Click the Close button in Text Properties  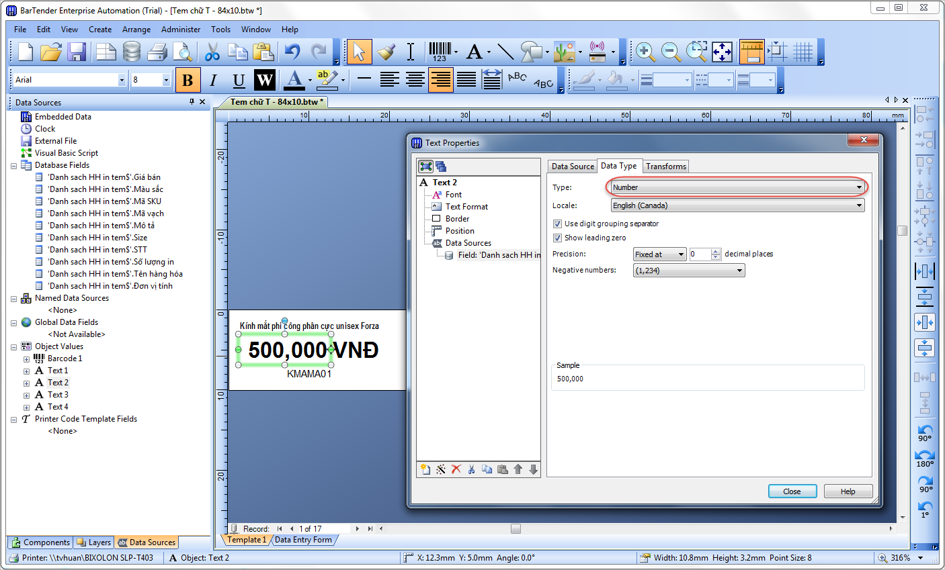tap(792, 491)
